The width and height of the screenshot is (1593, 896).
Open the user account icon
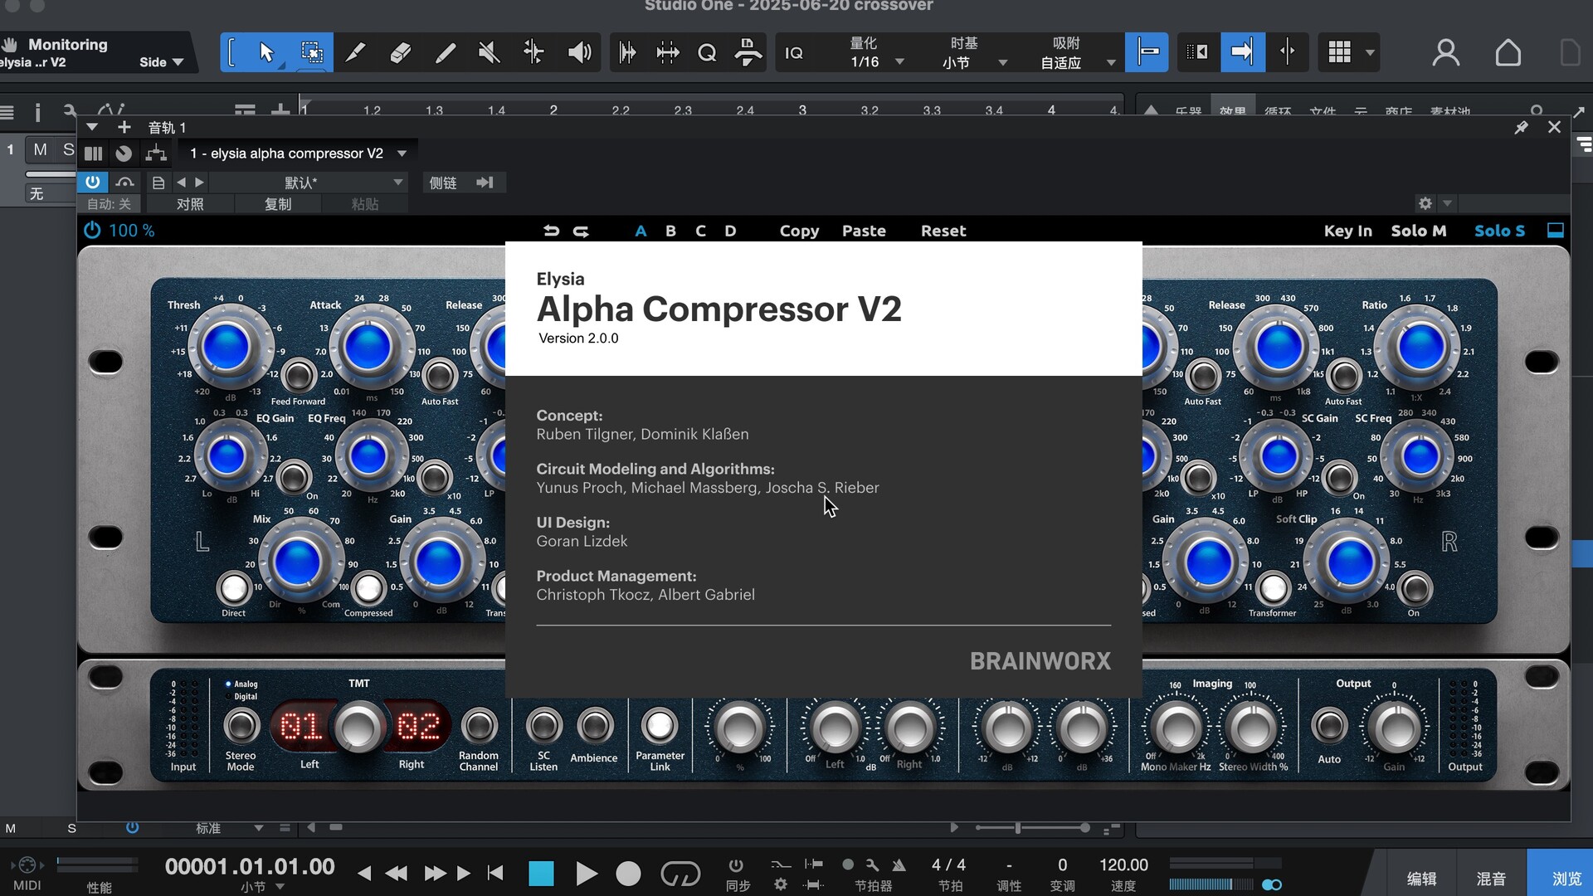coord(1446,52)
